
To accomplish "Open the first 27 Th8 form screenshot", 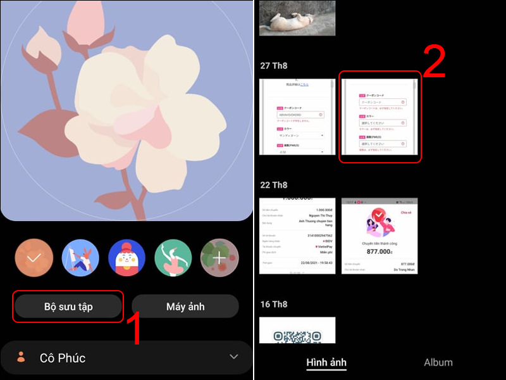I will click(x=297, y=117).
